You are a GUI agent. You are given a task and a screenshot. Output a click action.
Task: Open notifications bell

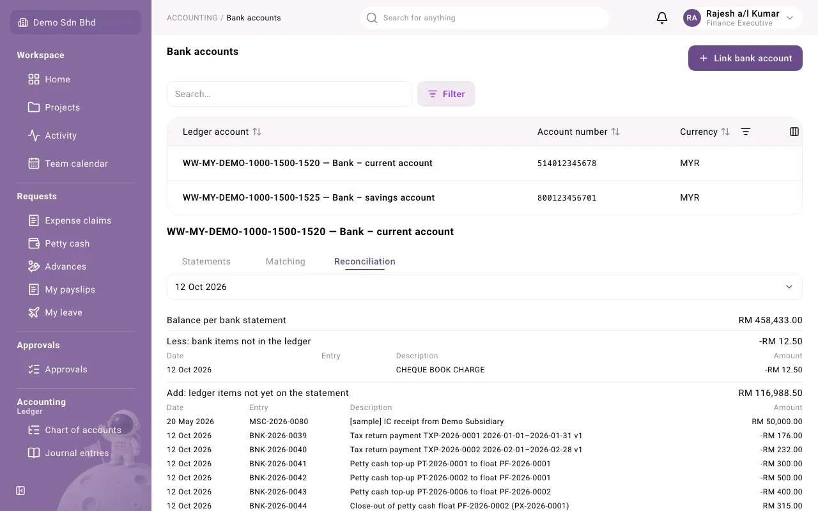click(662, 18)
